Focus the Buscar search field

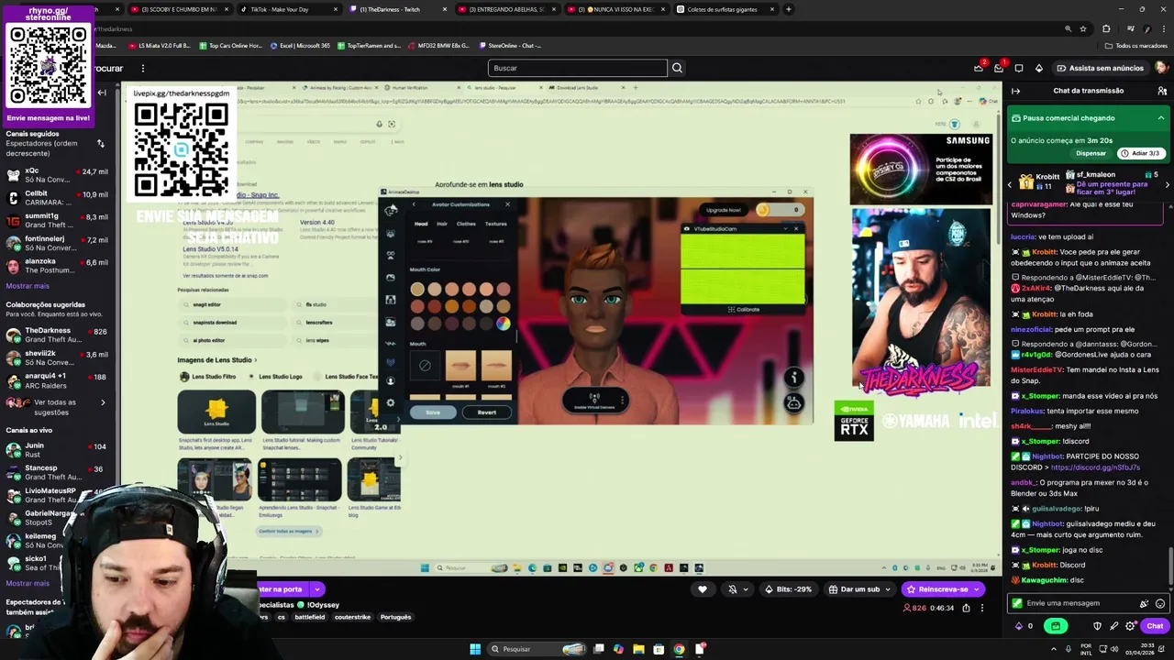coord(578,68)
